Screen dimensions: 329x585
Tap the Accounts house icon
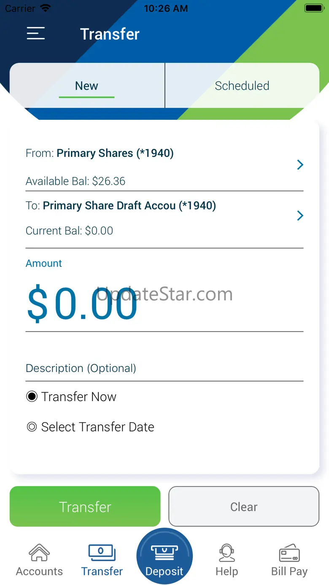click(x=39, y=553)
